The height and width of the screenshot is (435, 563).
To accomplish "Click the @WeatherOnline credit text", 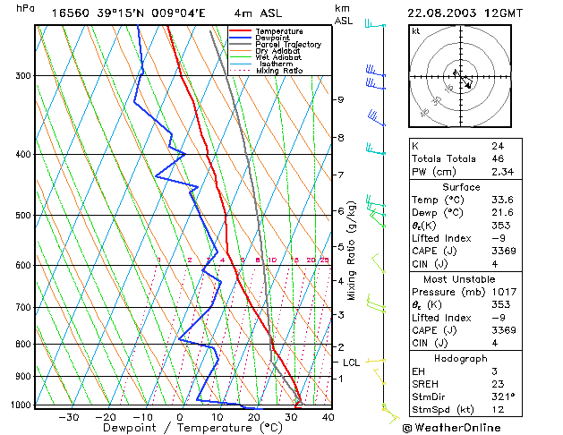I will [452, 428].
